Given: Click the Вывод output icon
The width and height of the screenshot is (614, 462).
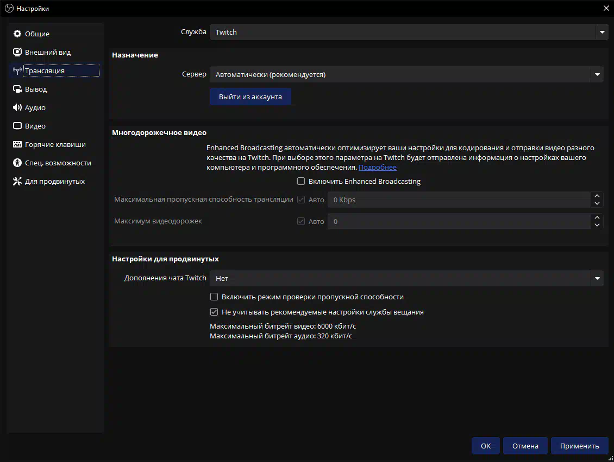Looking at the screenshot, I should point(17,89).
